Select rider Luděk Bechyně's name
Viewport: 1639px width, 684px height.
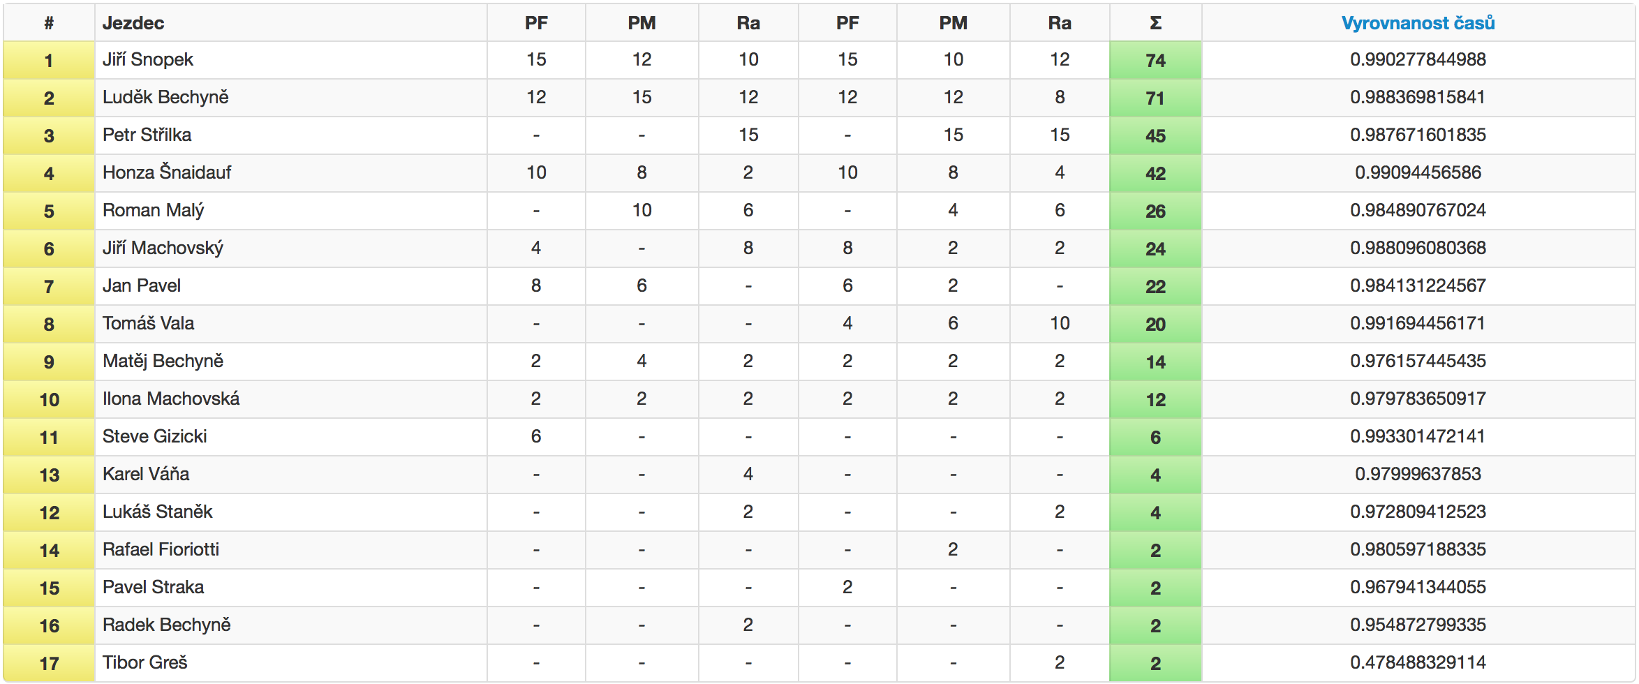pos(165,97)
